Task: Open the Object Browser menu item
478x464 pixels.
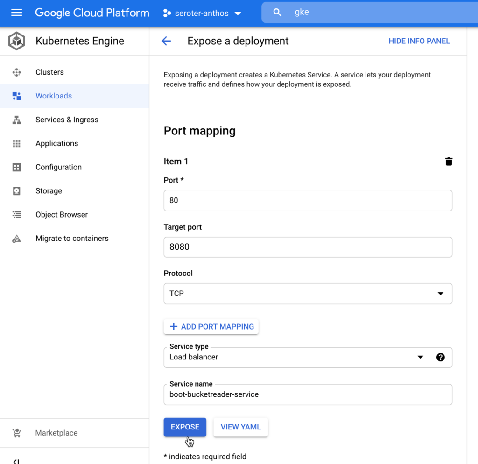Action: tap(62, 215)
